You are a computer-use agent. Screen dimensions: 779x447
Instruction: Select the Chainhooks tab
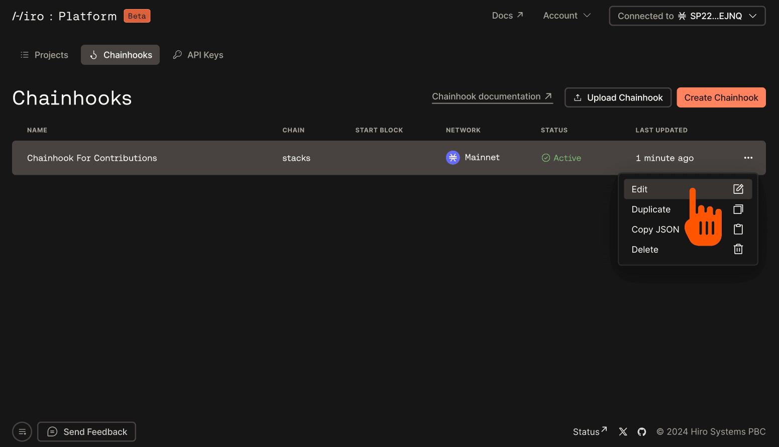point(121,55)
